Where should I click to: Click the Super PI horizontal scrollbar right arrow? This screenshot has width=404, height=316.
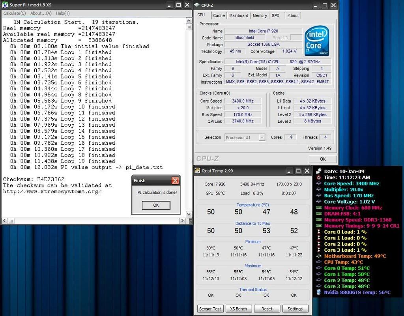(182, 221)
